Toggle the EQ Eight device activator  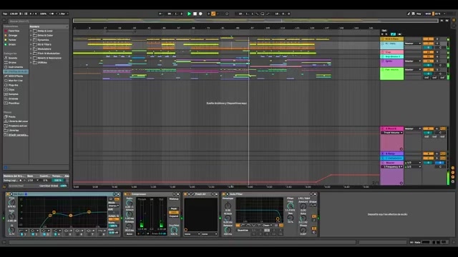pos(8,194)
